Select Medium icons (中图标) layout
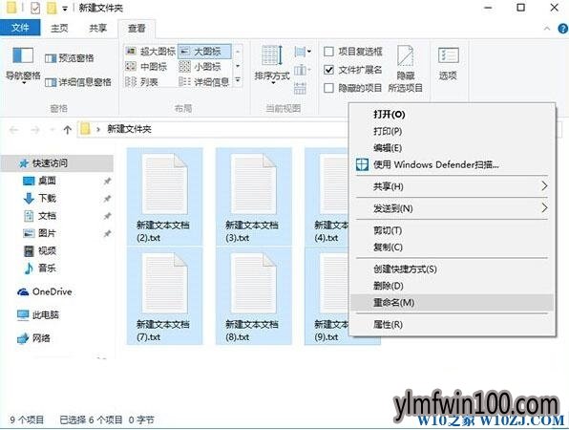Viewport: 569px width, 430px height. tap(146, 67)
